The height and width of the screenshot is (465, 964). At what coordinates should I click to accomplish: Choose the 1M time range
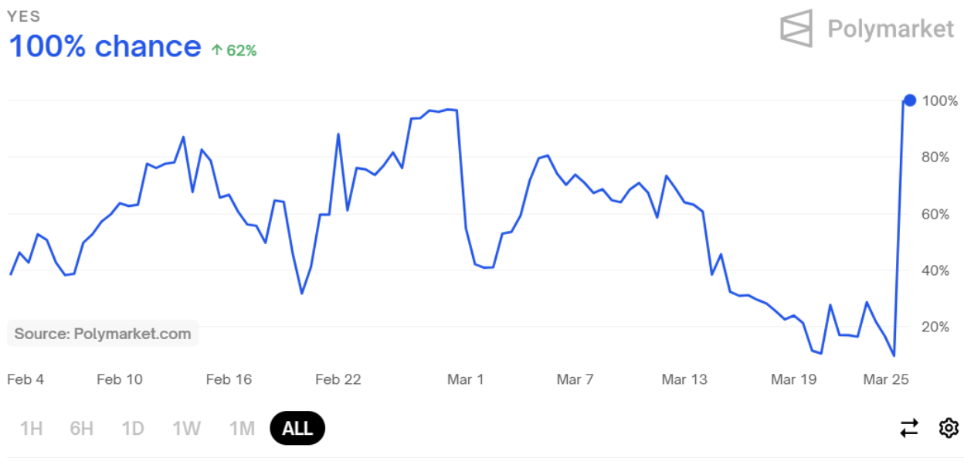click(x=242, y=428)
